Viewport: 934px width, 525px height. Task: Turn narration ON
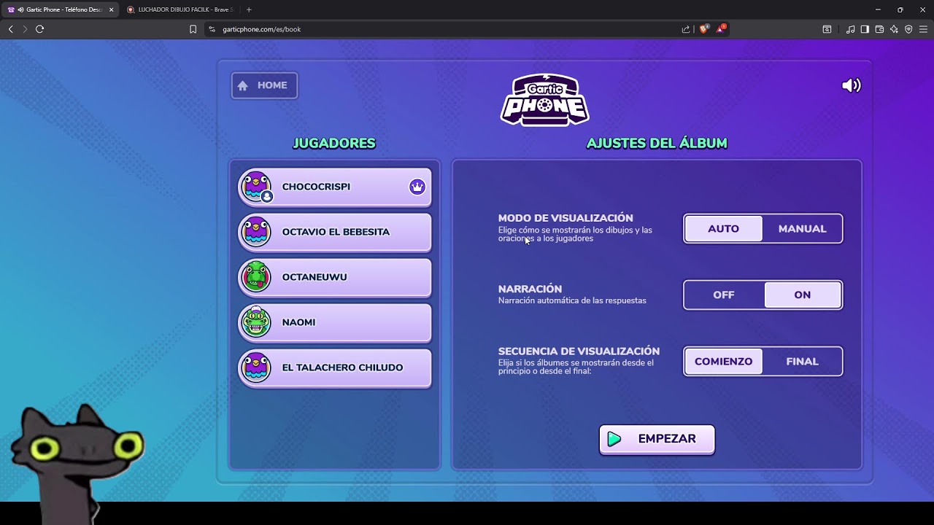(x=802, y=295)
